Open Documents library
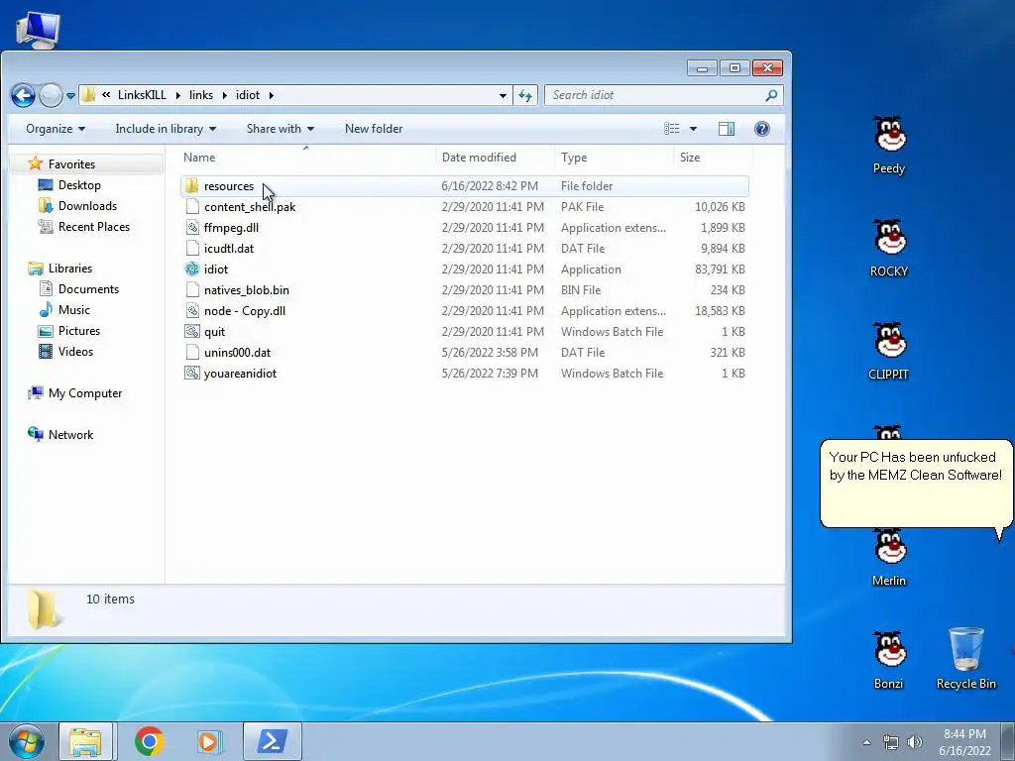 [x=88, y=289]
